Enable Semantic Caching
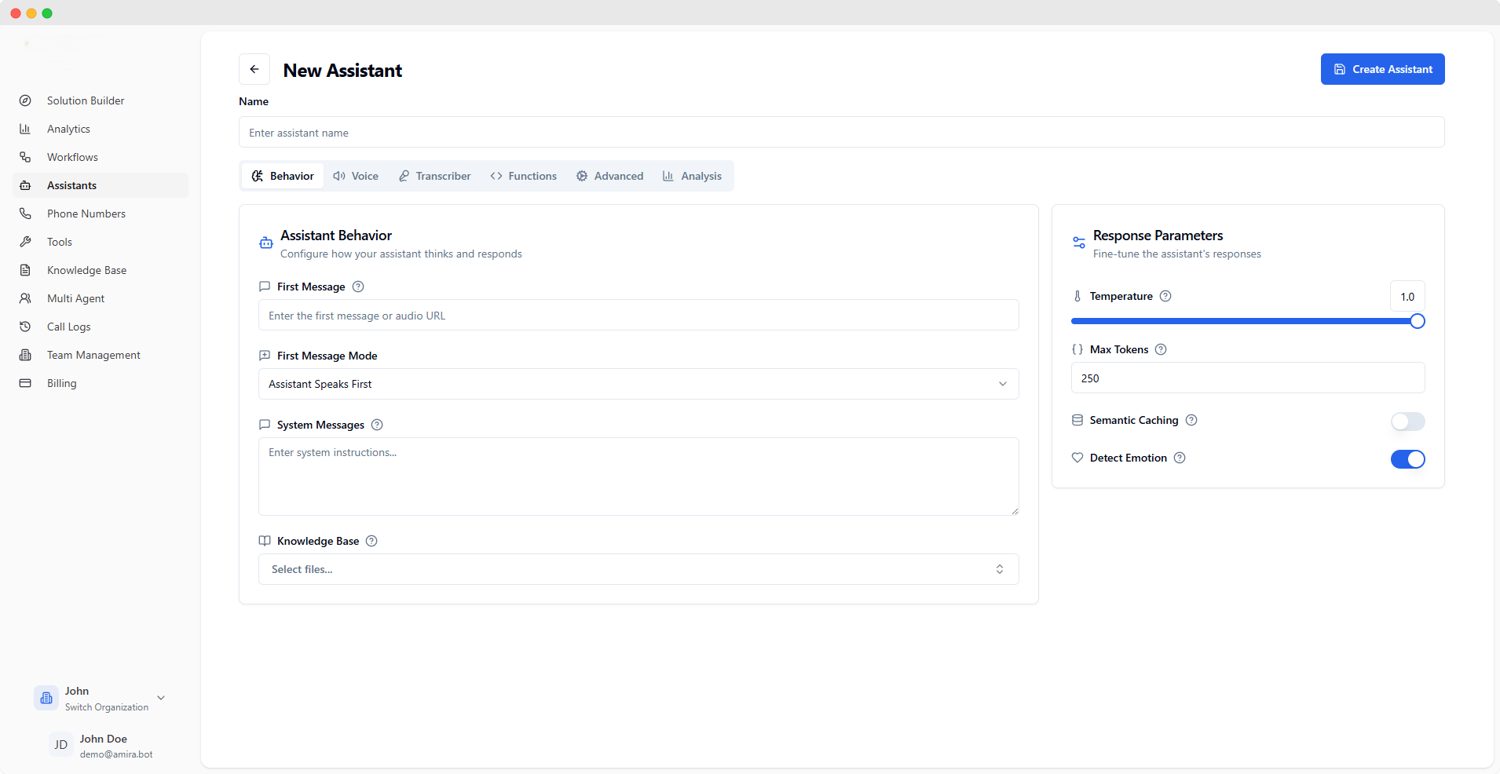 click(1407, 422)
